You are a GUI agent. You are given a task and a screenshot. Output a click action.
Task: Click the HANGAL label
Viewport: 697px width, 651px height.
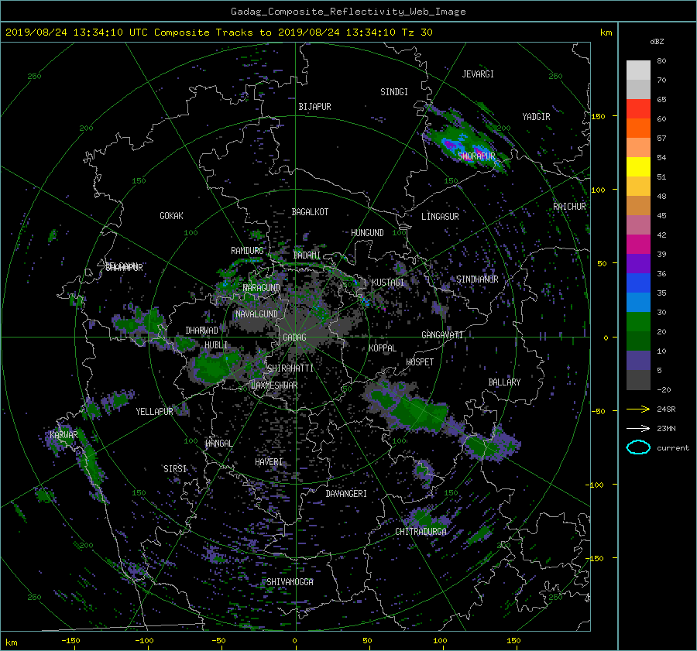point(218,444)
